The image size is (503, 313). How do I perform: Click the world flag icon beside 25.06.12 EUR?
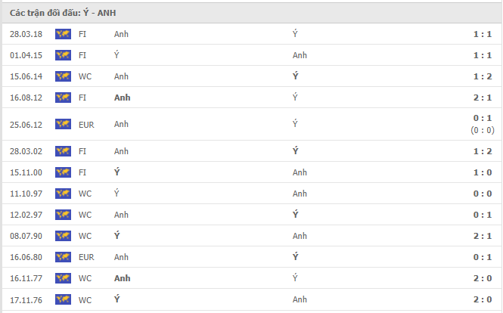pos(63,124)
